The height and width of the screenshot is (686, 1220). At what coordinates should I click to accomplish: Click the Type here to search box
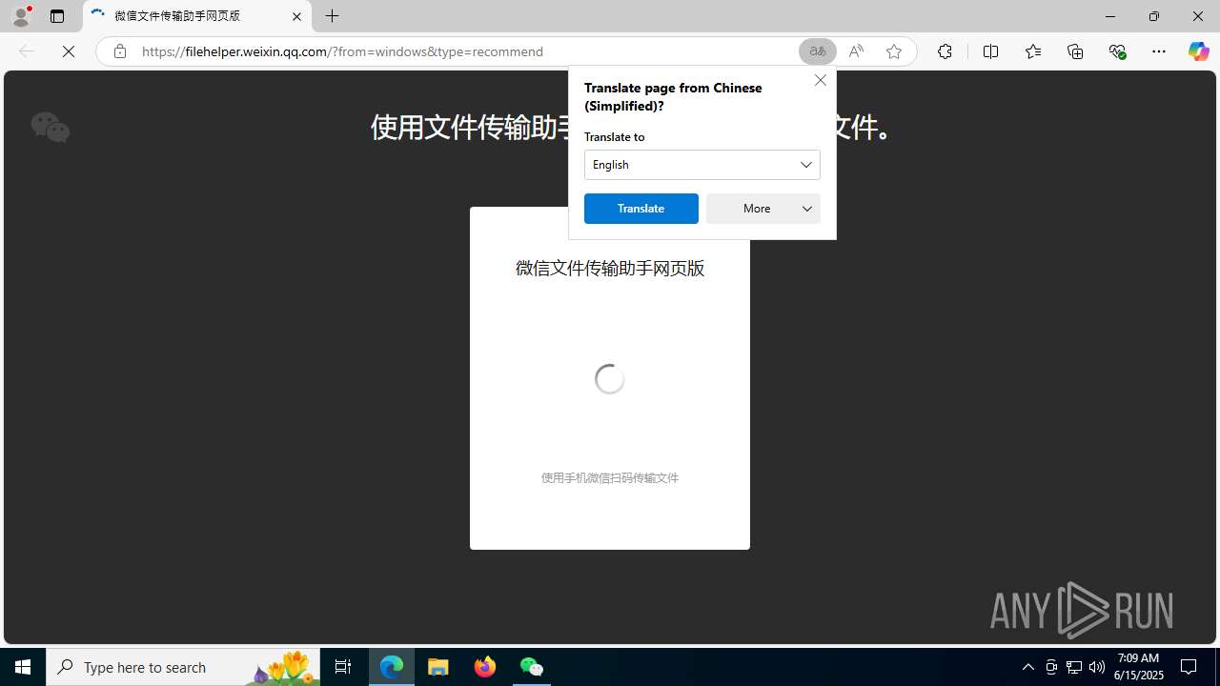183,667
